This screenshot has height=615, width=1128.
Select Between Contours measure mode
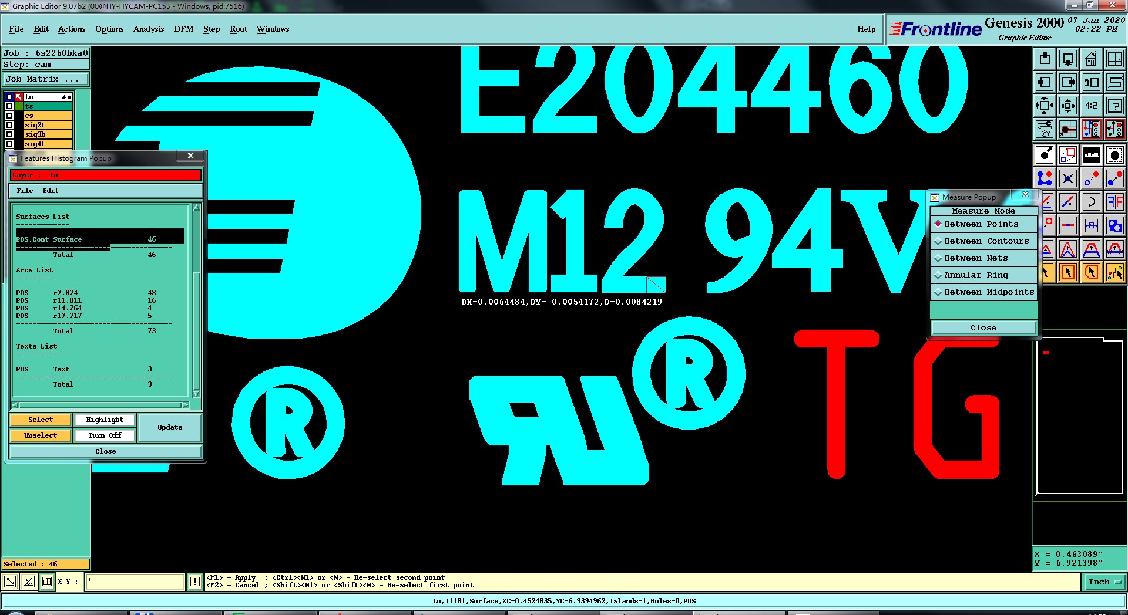(x=983, y=241)
